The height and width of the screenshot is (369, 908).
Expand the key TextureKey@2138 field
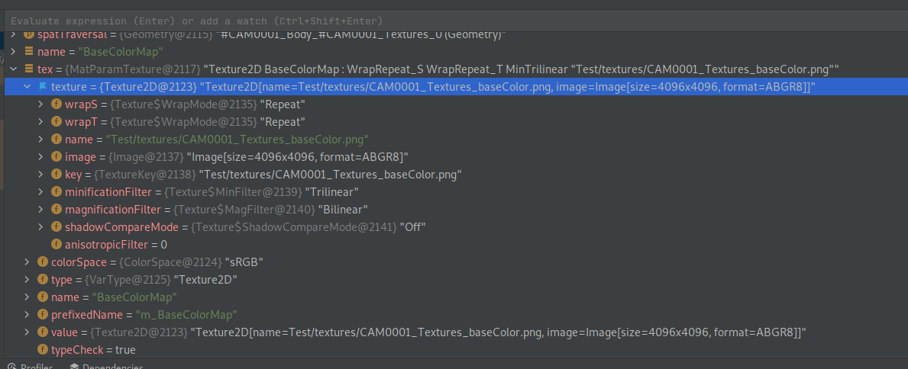pyautogui.click(x=40, y=174)
